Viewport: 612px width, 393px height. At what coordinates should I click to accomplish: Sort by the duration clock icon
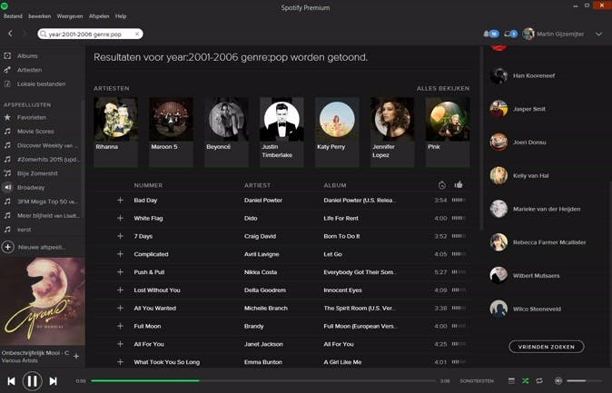click(x=442, y=185)
